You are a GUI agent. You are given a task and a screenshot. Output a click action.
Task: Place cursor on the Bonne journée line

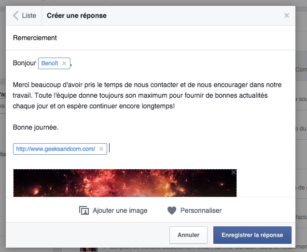pos(42,128)
